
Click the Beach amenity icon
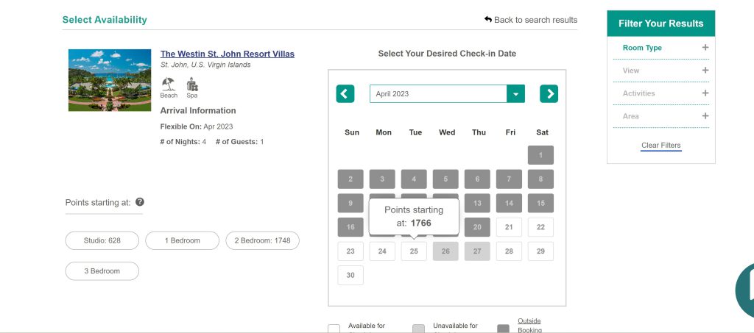(169, 85)
